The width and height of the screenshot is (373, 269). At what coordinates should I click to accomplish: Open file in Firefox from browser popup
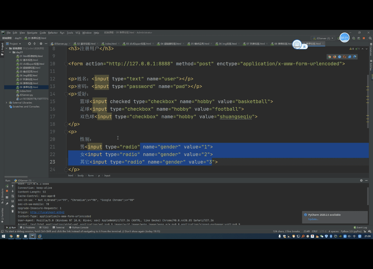[335, 57]
